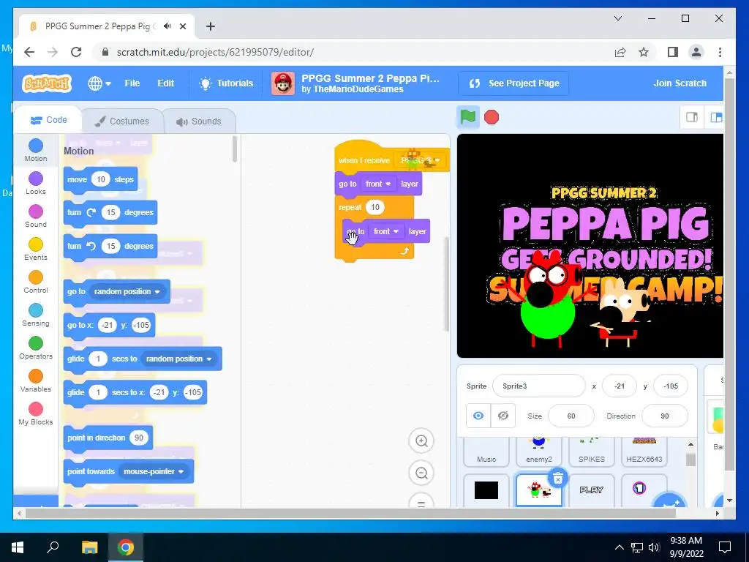Screen dimensions: 749x562
Task: Select the enemy2 sprite
Action: tap(539, 452)
